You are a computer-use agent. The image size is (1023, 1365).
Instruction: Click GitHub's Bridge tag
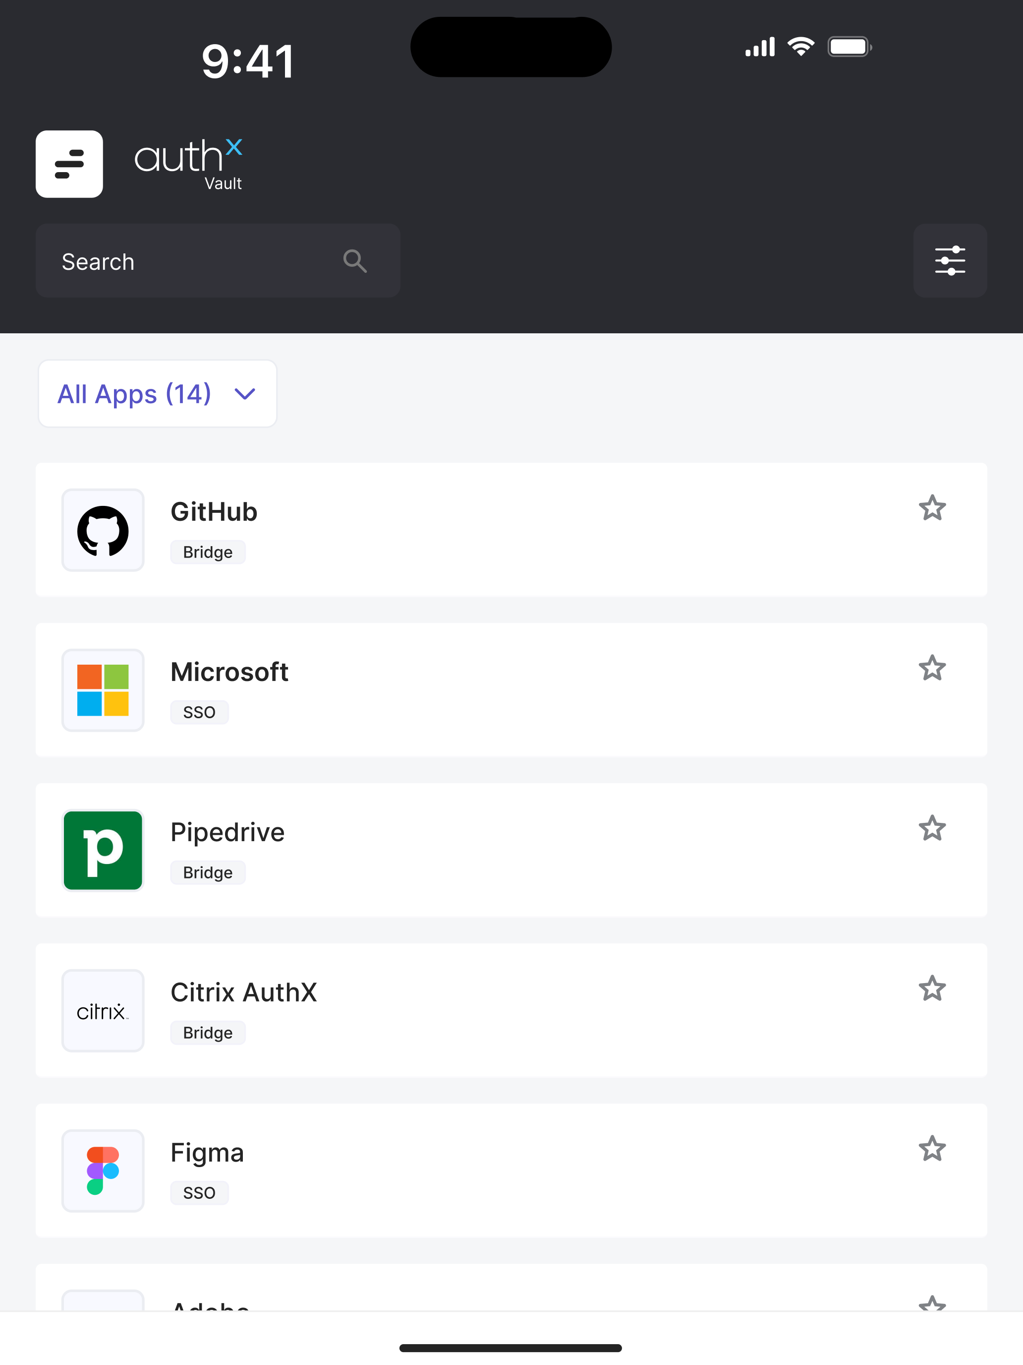tap(208, 552)
